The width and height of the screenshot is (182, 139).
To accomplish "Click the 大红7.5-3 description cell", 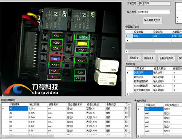I will click(x=96, y=126).
